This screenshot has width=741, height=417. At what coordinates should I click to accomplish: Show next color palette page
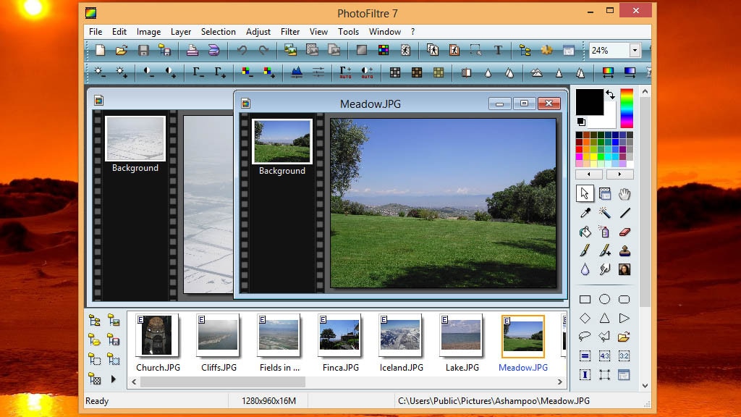(619, 174)
